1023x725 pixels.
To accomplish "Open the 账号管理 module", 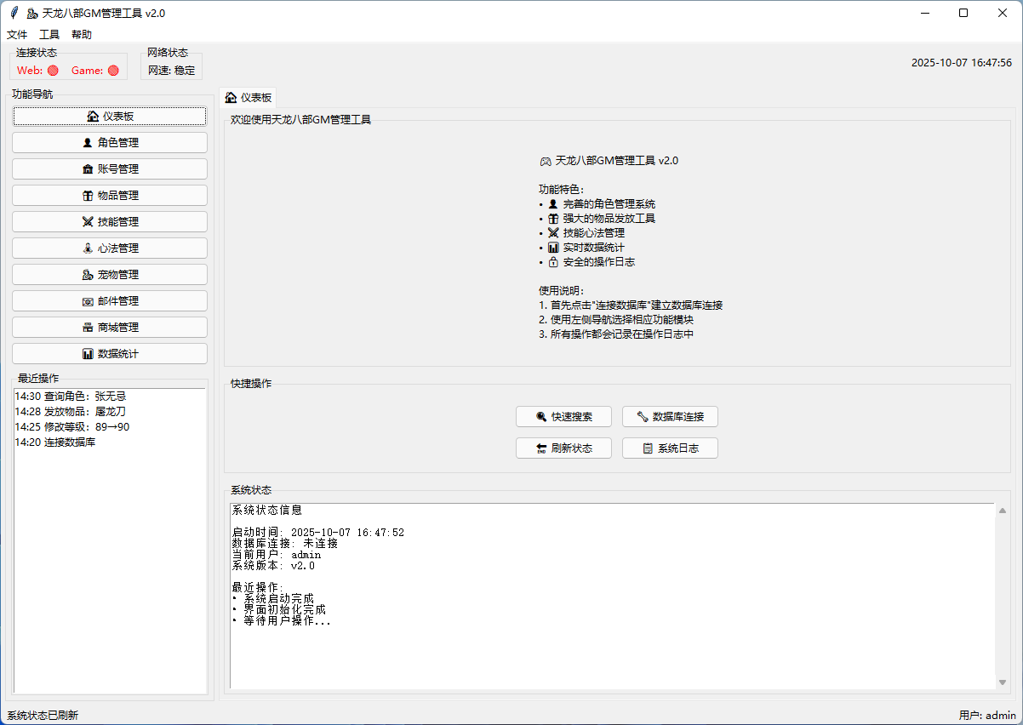I will click(110, 169).
